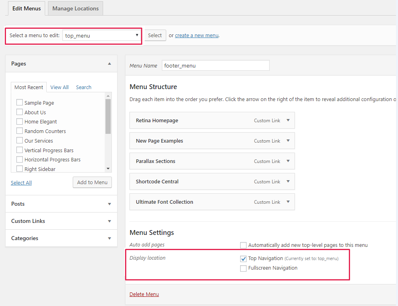Open Retina Homepage item settings arrow

[288, 120]
